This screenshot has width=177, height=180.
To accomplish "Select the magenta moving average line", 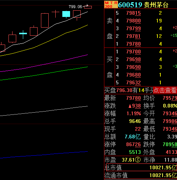I will 44,63.
